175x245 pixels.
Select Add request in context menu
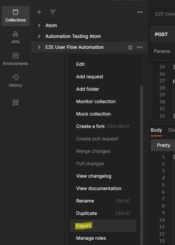coord(103,77)
